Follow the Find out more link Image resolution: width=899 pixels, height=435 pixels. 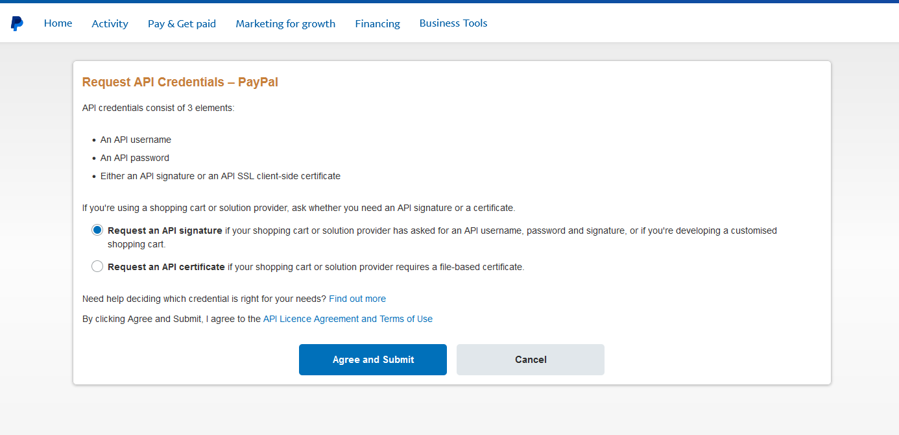(x=357, y=299)
